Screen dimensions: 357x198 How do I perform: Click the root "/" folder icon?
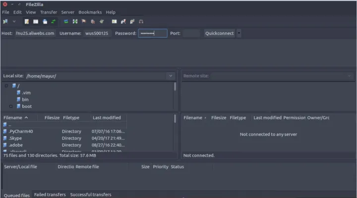[14, 86]
